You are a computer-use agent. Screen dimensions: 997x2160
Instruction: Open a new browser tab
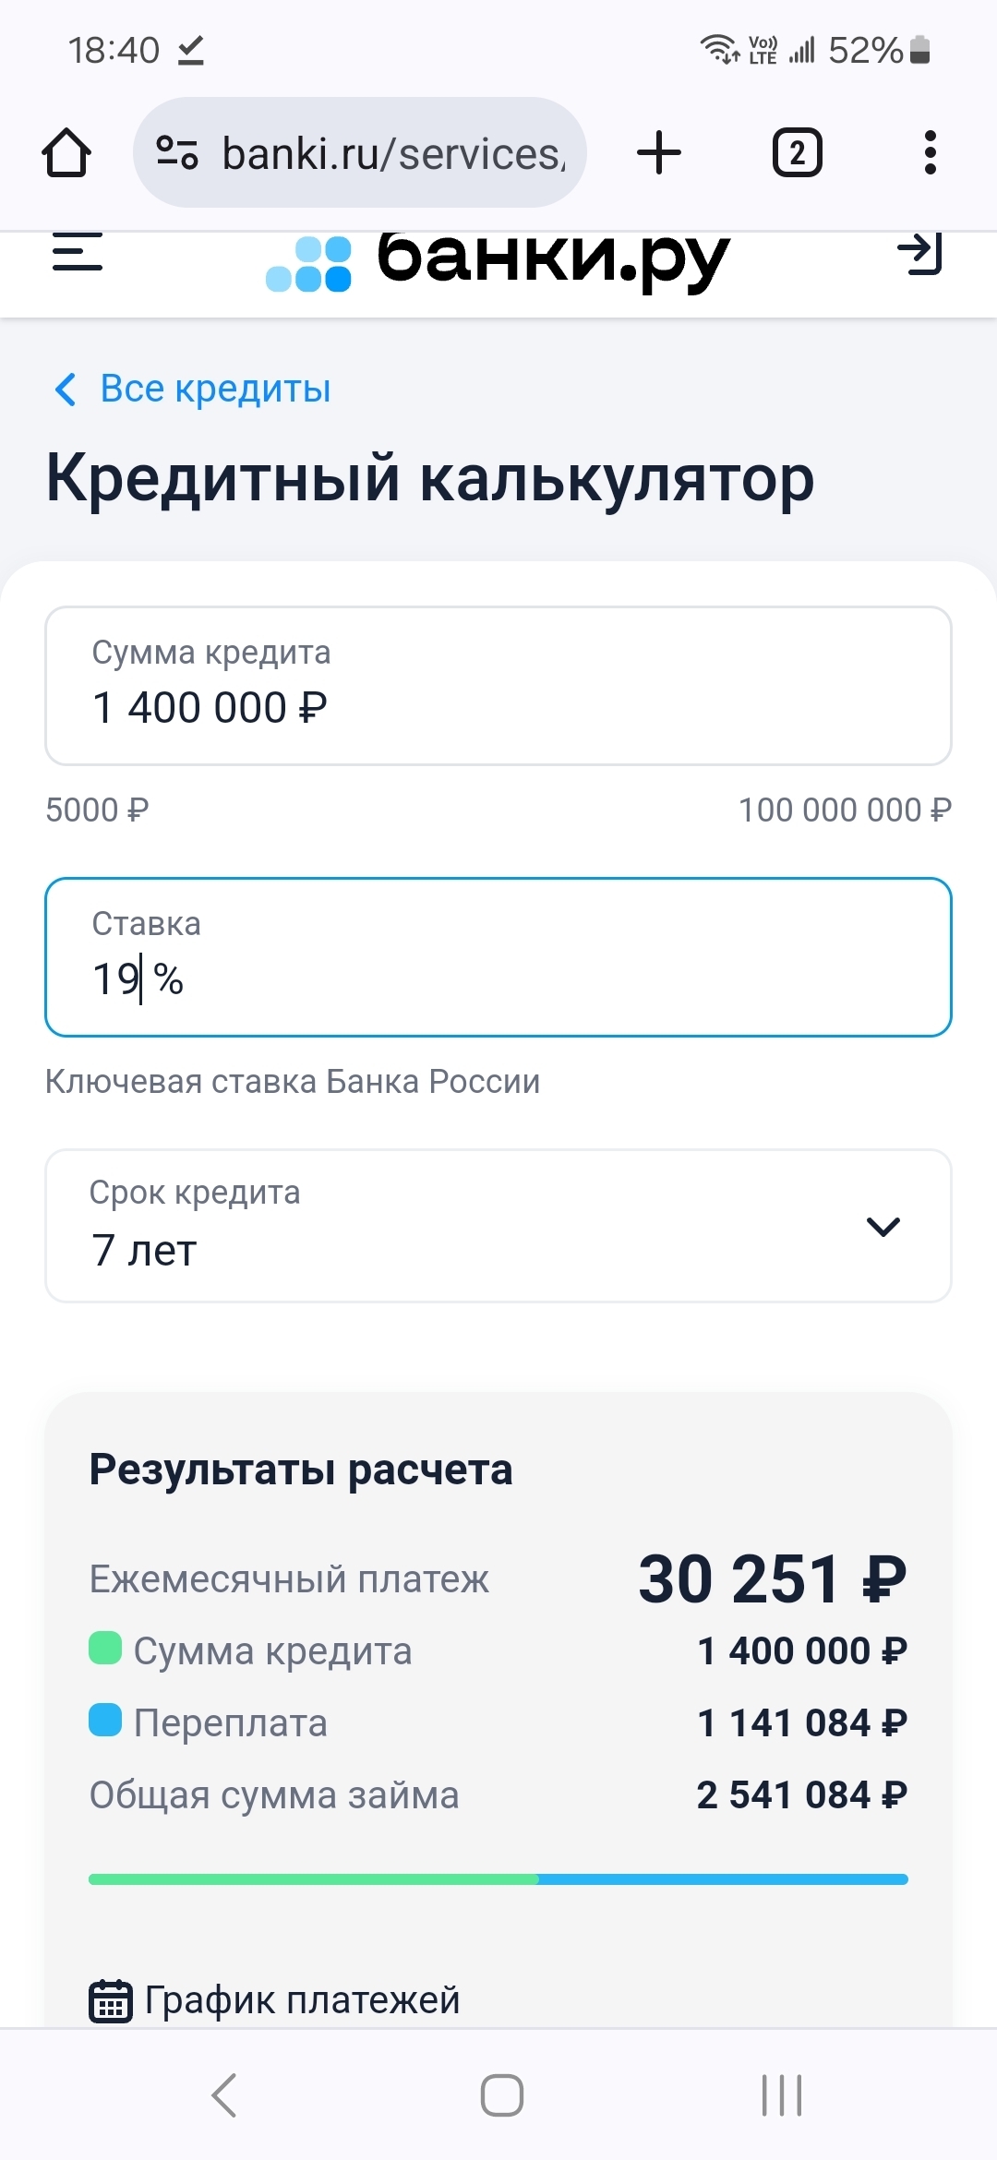659,152
